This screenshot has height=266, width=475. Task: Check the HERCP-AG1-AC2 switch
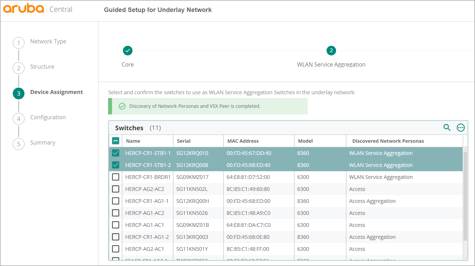pos(115,213)
